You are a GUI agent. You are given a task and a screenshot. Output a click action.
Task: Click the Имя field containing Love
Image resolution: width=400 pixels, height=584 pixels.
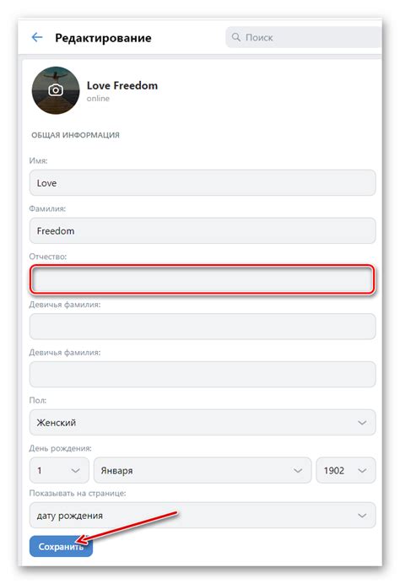(x=203, y=183)
